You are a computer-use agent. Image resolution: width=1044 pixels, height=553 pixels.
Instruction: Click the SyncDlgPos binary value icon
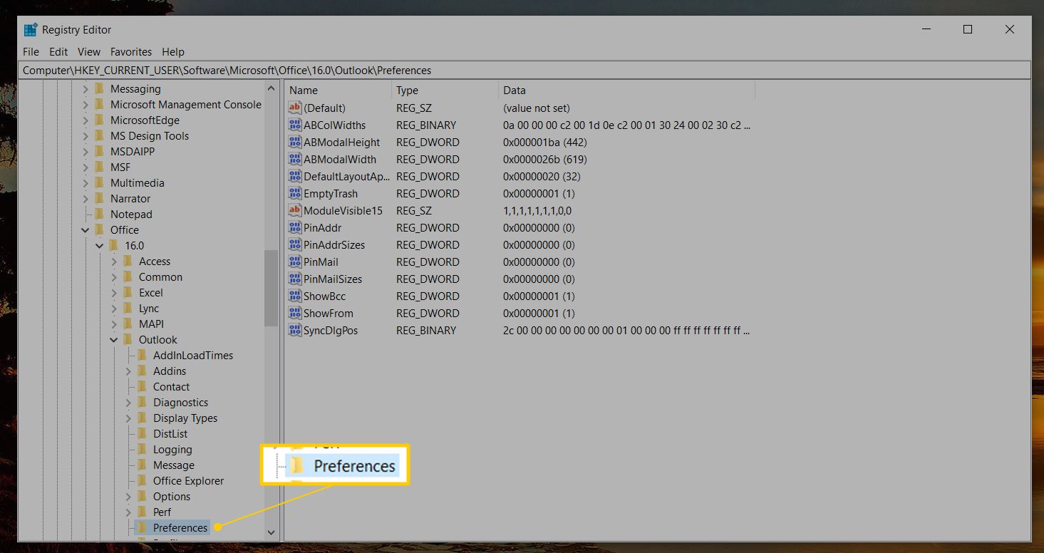295,330
